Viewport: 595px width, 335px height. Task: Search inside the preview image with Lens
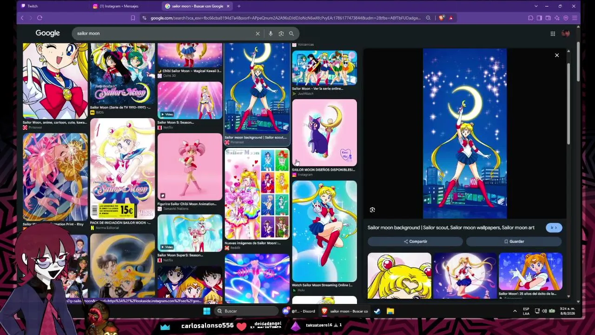click(372, 210)
